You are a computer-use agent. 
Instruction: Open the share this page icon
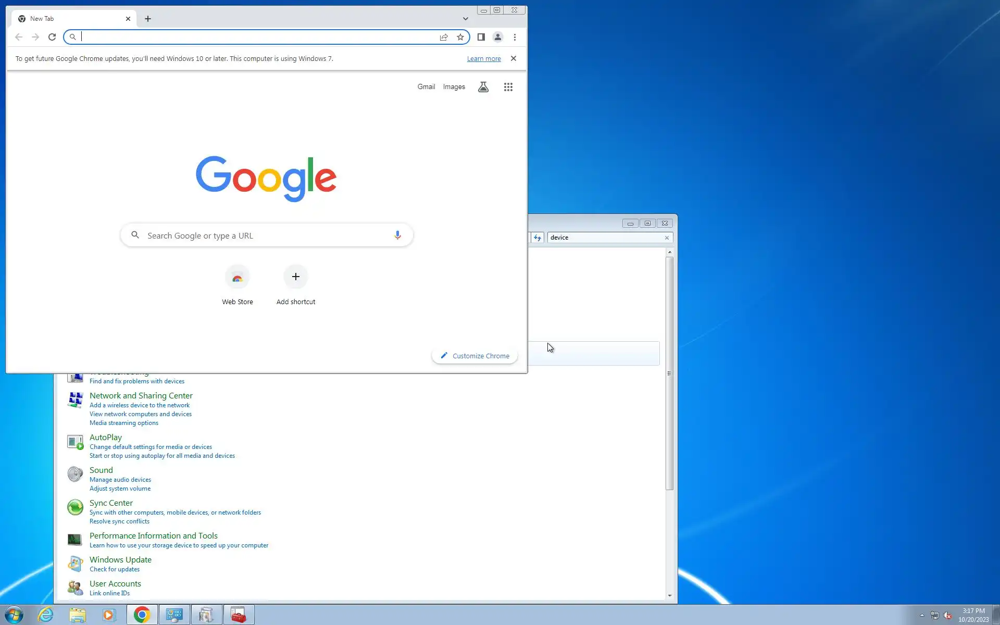[444, 37]
